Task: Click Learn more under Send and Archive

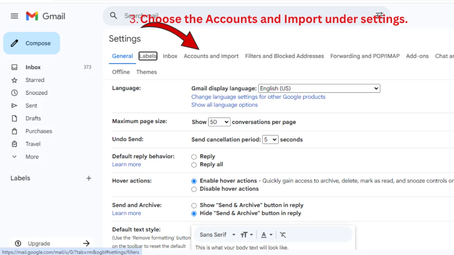Action: [x=126, y=213]
